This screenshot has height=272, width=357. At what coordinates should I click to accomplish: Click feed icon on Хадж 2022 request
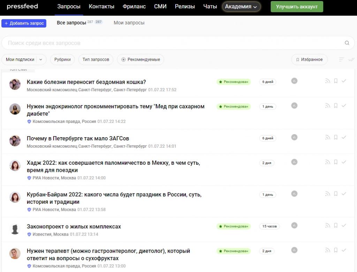coord(327,162)
